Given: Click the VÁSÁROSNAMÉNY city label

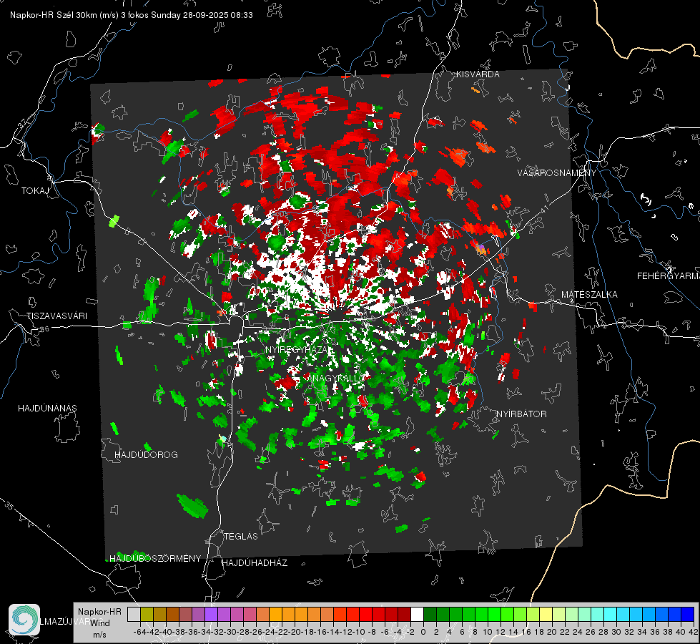Looking at the screenshot, I should coord(557,173).
